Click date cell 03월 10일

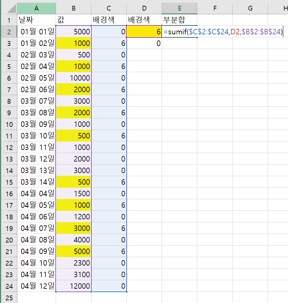36,136
